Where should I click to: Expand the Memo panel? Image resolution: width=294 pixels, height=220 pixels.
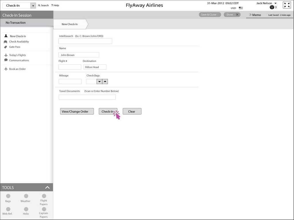coord(255,15)
